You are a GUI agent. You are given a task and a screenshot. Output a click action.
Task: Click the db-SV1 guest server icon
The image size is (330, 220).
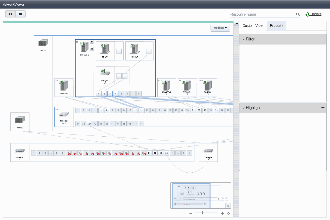coord(134,49)
